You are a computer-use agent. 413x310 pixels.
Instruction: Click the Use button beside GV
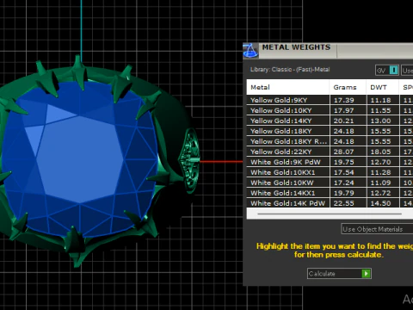coord(407,71)
